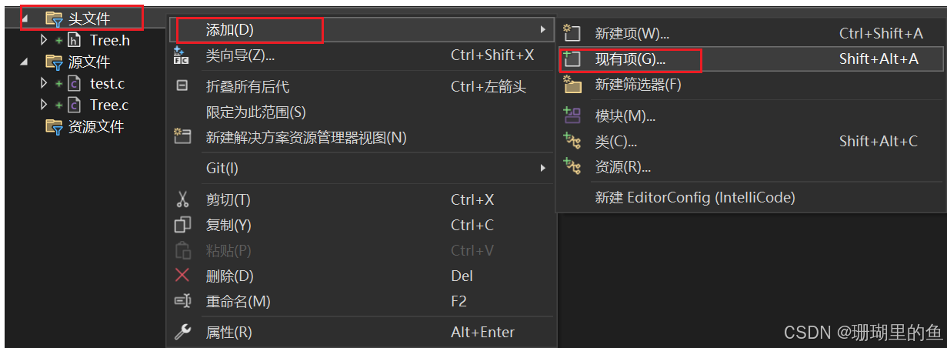Select the 资源文件 folder in tree
Image resolution: width=947 pixels, height=348 pixels.
85,127
